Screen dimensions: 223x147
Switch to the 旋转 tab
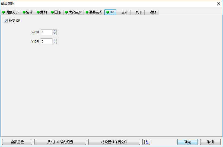coord(28,12)
